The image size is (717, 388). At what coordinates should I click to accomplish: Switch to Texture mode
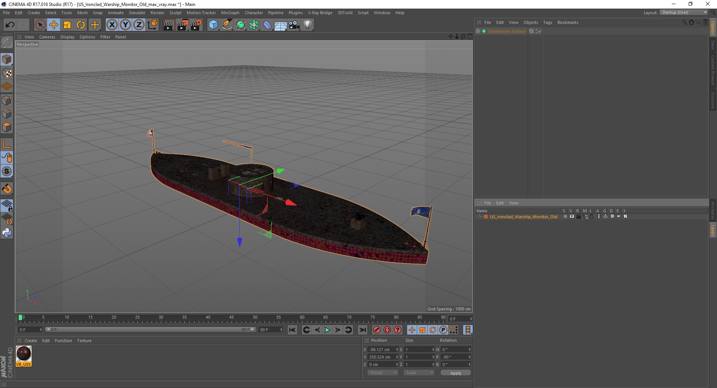(7, 73)
